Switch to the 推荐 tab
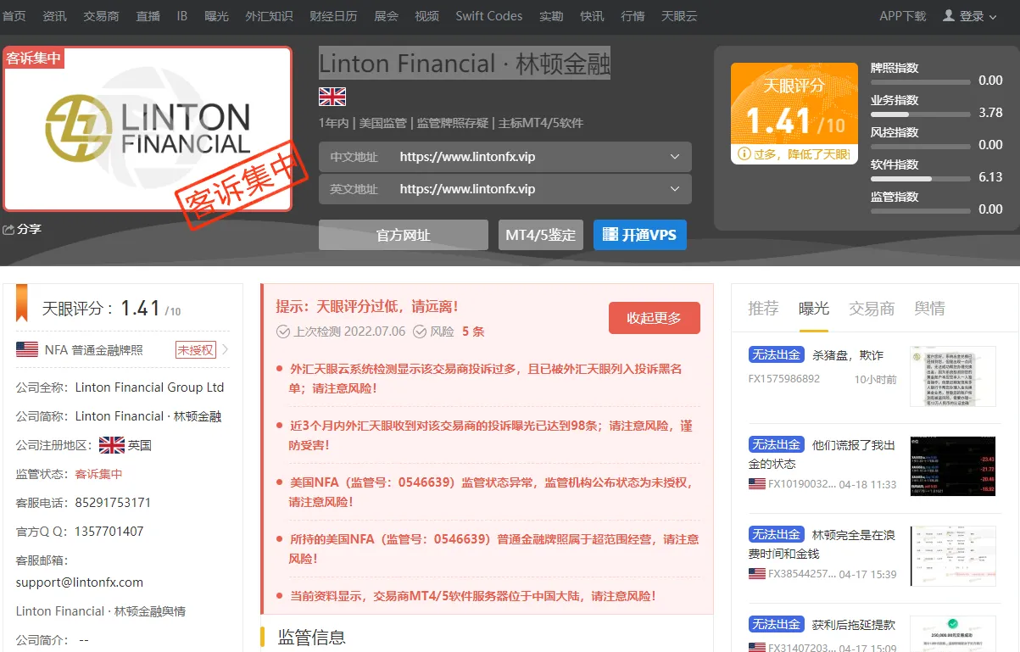Screen dimensions: 1020x652 coord(763,309)
